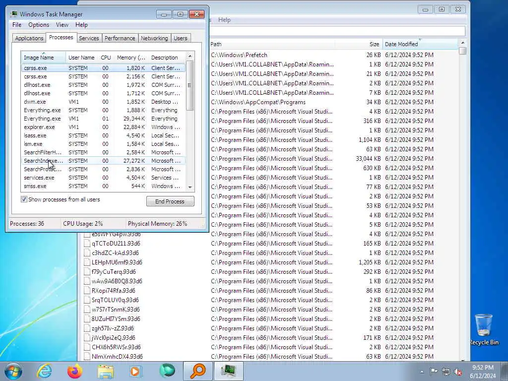This screenshot has height=381, width=508.
Task: Open the File menu in Task Manager
Action: point(17,25)
